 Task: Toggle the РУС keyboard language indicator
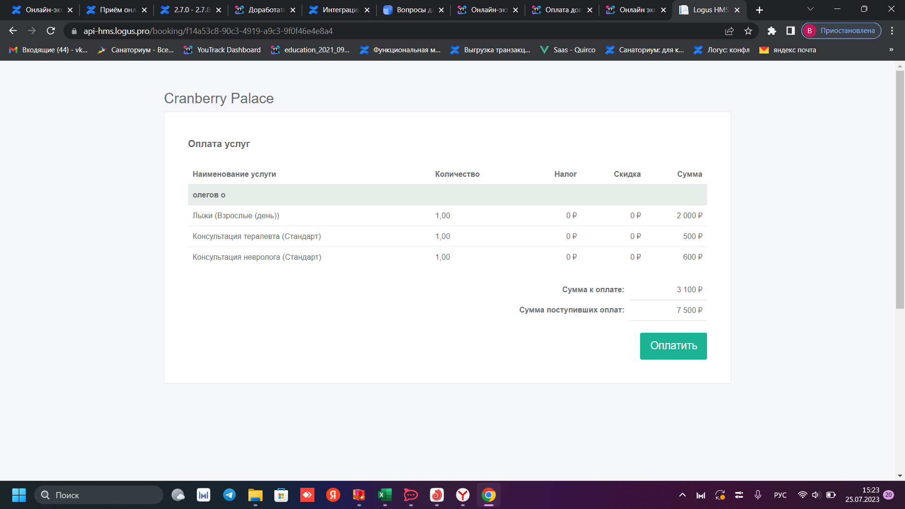[x=780, y=495]
